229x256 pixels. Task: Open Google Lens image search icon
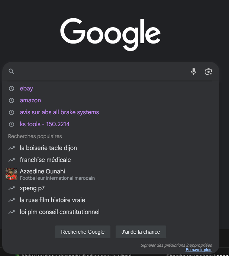click(x=209, y=71)
